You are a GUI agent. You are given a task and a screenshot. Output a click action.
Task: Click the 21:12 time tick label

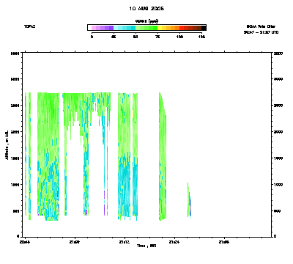pos(125,242)
